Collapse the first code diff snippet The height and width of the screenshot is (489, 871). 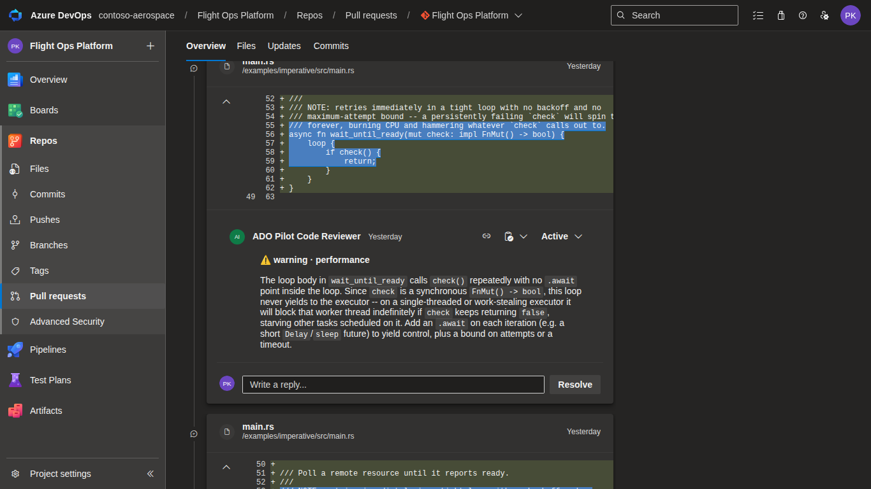tap(226, 101)
